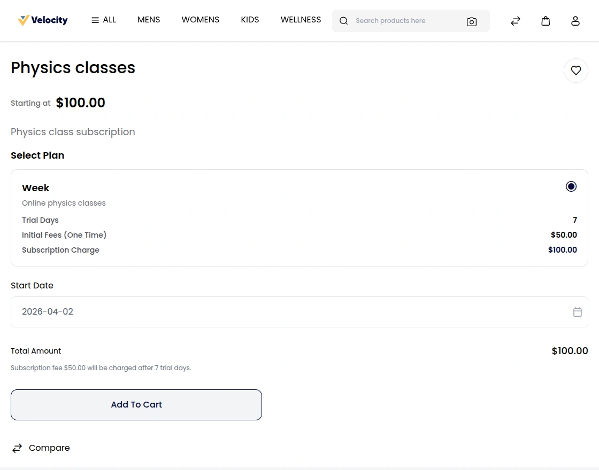The image size is (599, 470).
Task: Open the WOMENS category menu
Action: (201, 20)
